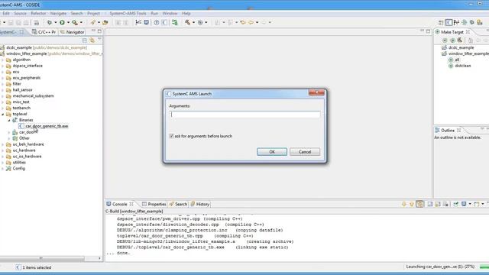The width and height of the screenshot is (489, 275).
Task: Click the project explorer horizontal scrollbar
Action: pos(42,258)
